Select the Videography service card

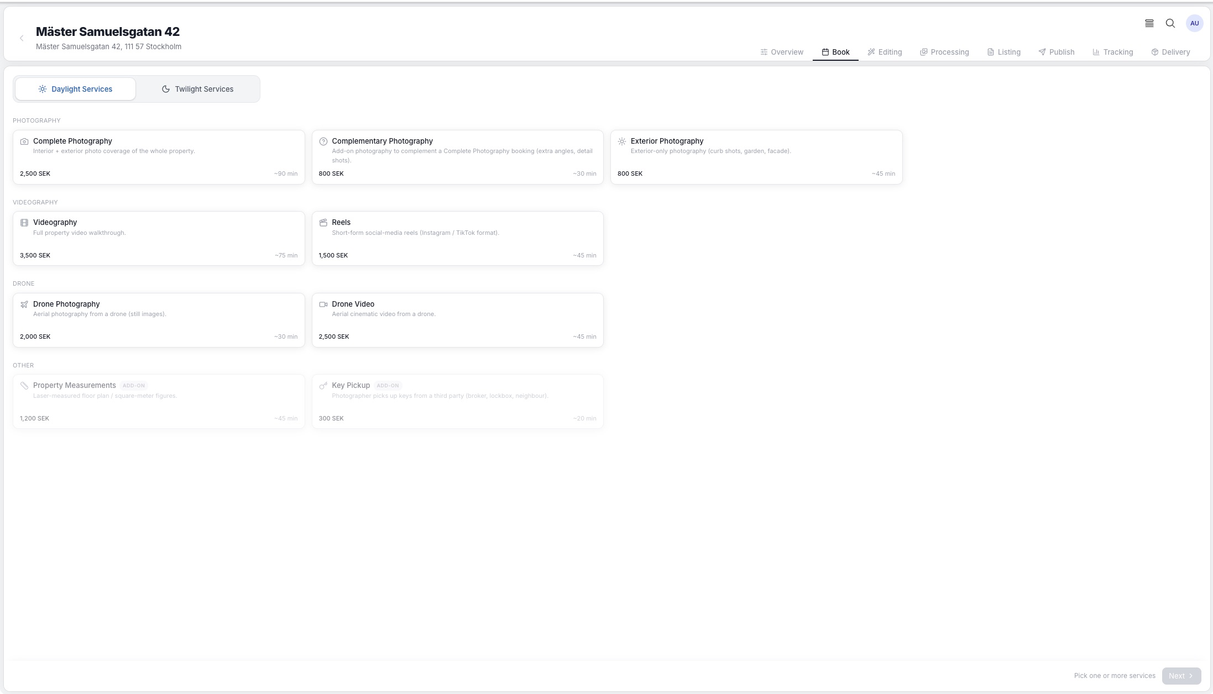click(x=159, y=239)
